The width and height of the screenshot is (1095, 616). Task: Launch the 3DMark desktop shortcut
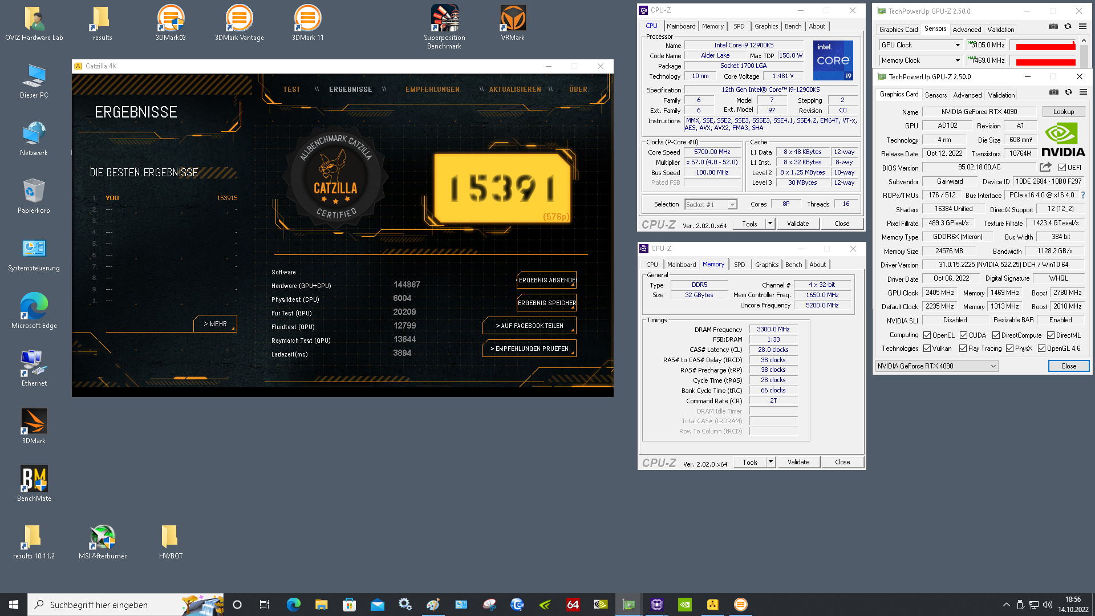point(34,427)
